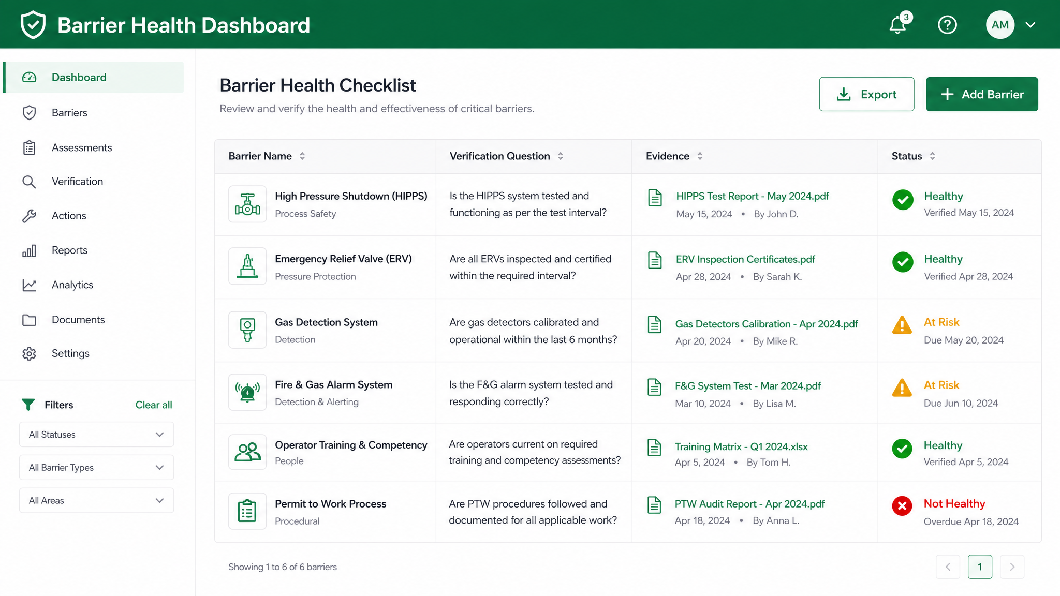Click the Settings gear icon
This screenshot has height=596, width=1060.
(x=29, y=353)
